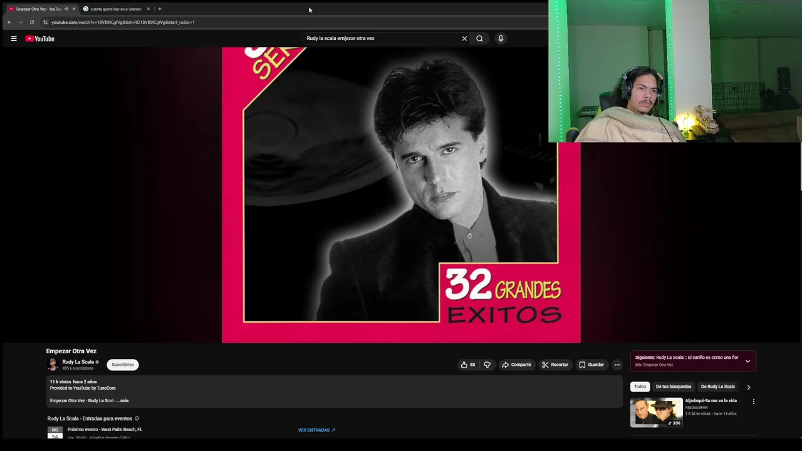Click 'Siguiente: Rudy La Scala' next-up title
Viewport: 802px width, 451px height.
687,358
